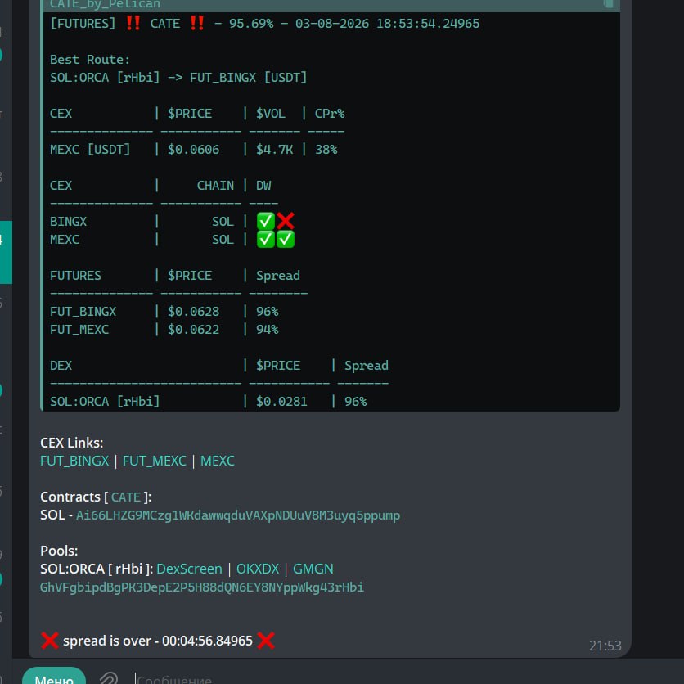Click the CATE link in the Contracts heading
The width and height of the screenshot is (684, 684).
point(126,497)
